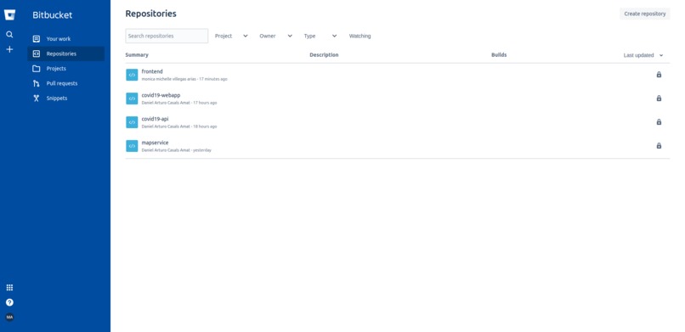Open Snippets from the sidebar

click(x=57, y=98)
